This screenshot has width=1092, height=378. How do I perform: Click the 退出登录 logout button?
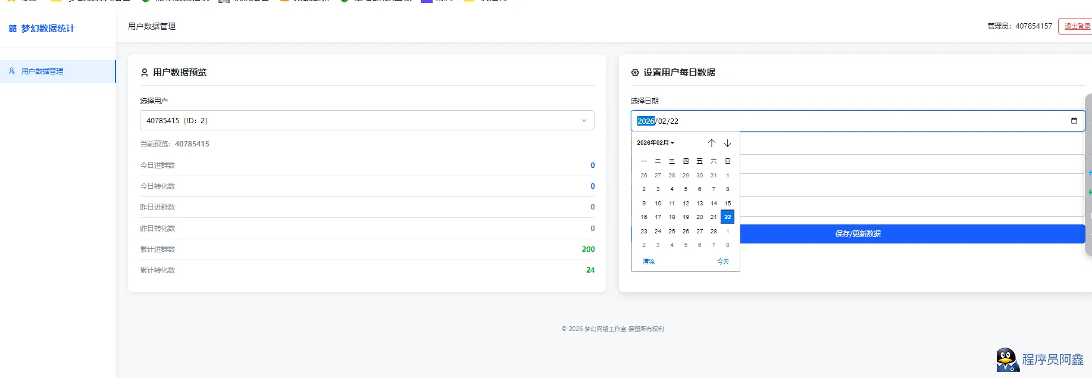click(1077, 26)
